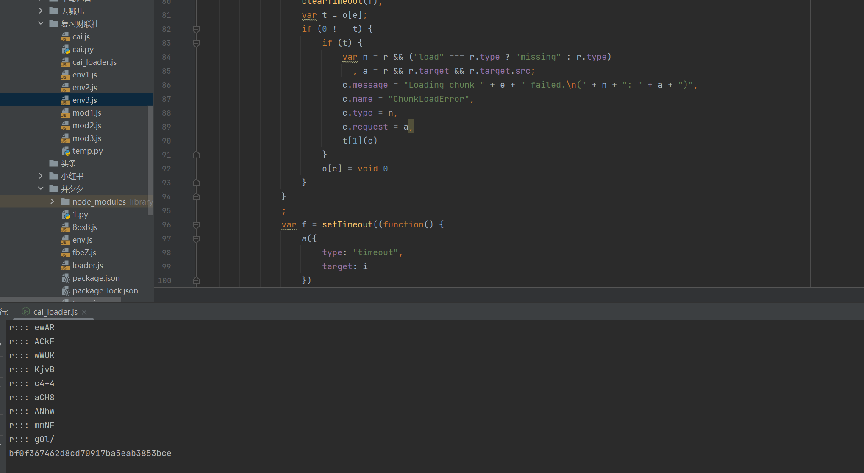The image size is (864, 473).
Task: Open cai.py file
Action: (83, 50)
